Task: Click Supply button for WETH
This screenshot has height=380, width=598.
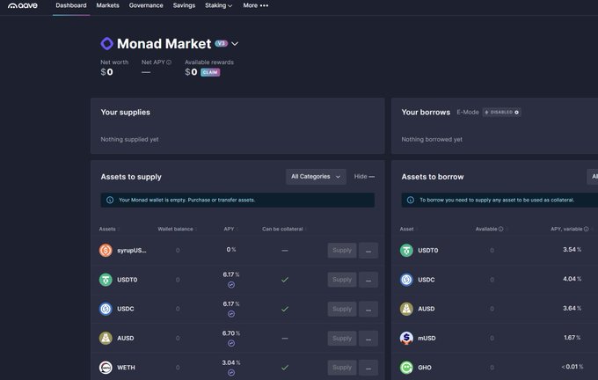Action: click(342, 368)
